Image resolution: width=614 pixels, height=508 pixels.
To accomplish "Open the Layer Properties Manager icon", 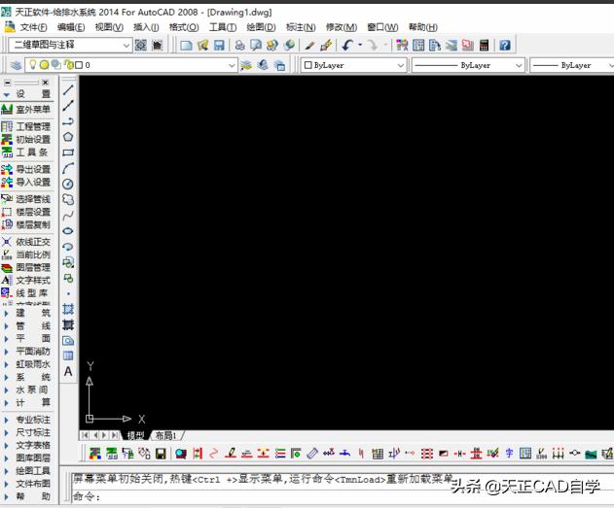I will click(16, 65).
